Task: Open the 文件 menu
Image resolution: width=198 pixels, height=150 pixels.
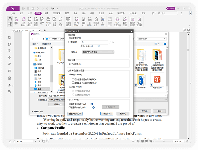Action: (13, 13)
